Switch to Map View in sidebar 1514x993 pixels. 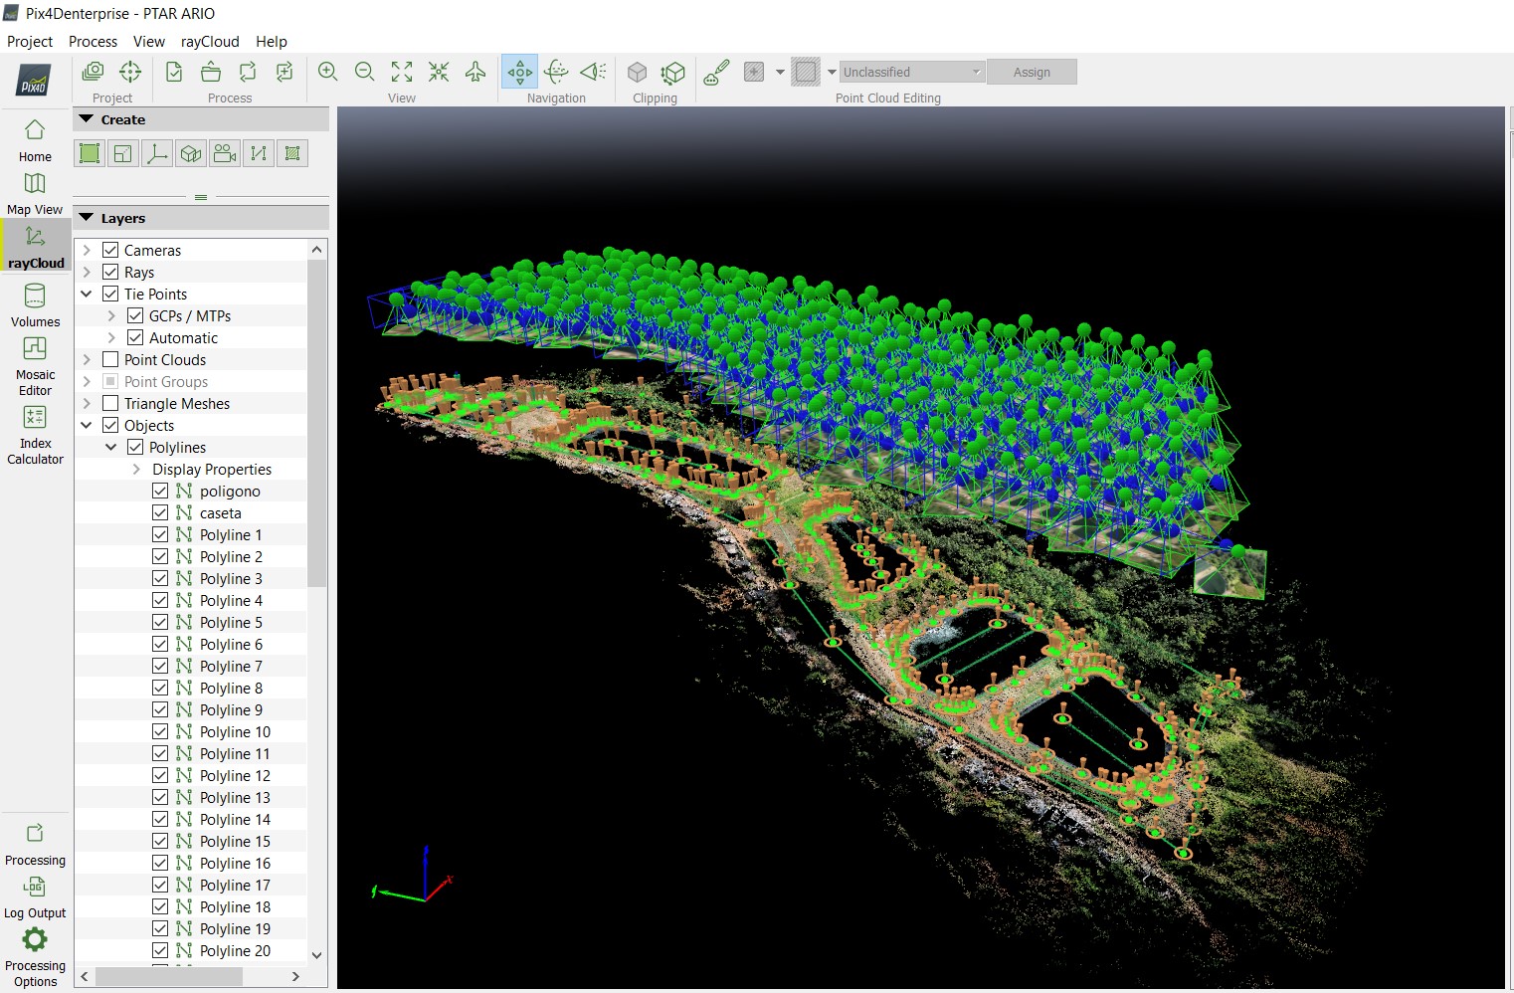pyautogui.click(x=35, y=193)
